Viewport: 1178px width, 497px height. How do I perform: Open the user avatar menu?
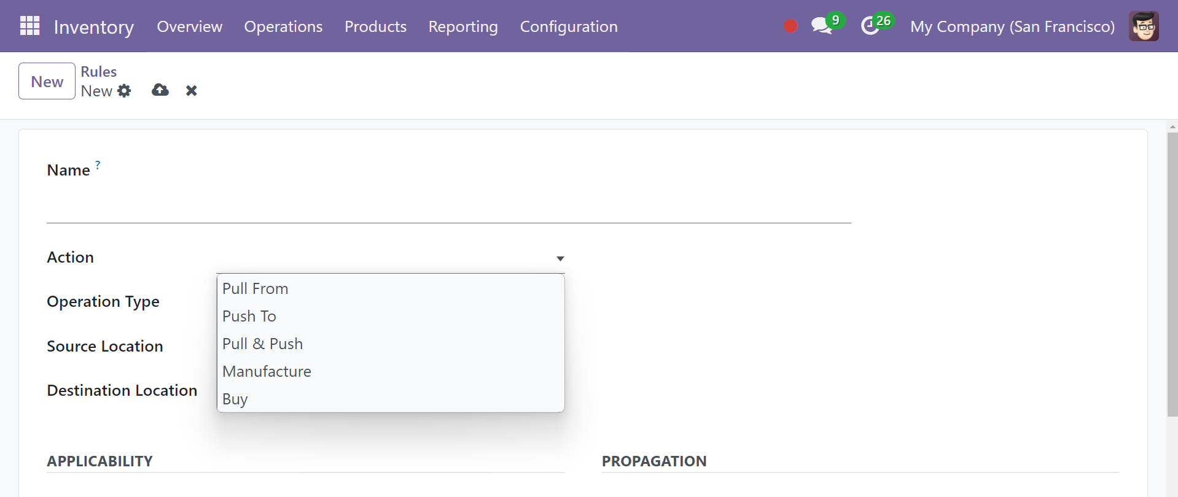coord(1144,26)
